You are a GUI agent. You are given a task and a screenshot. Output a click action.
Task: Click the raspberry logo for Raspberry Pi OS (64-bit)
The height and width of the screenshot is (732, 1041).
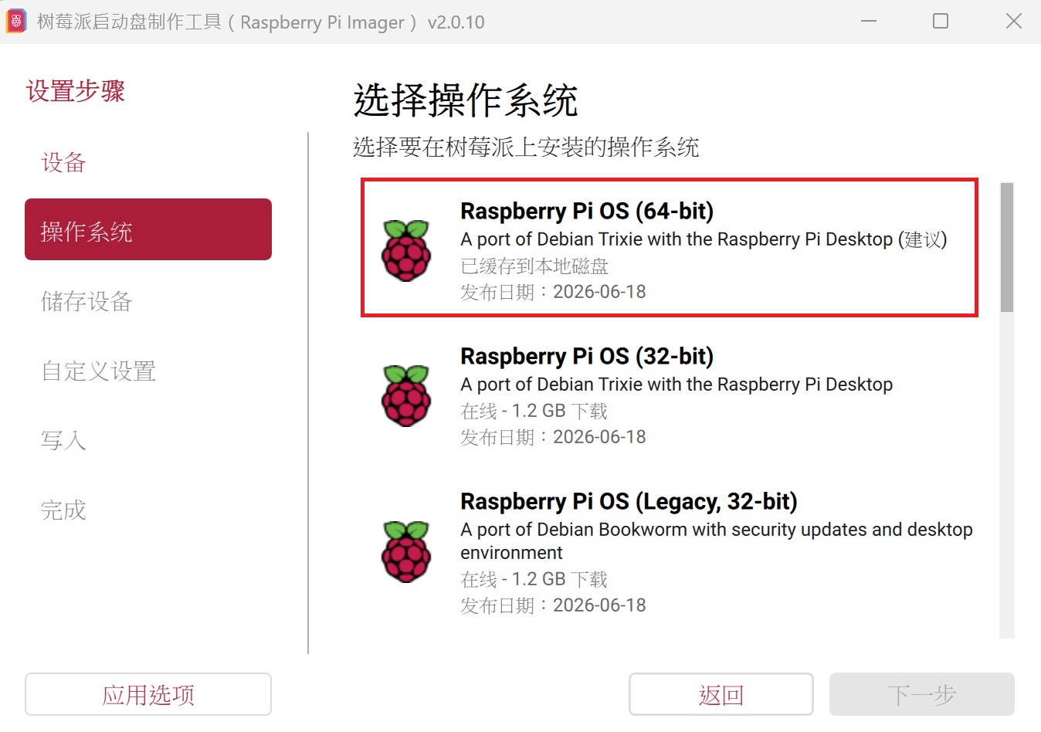point(406,250)
